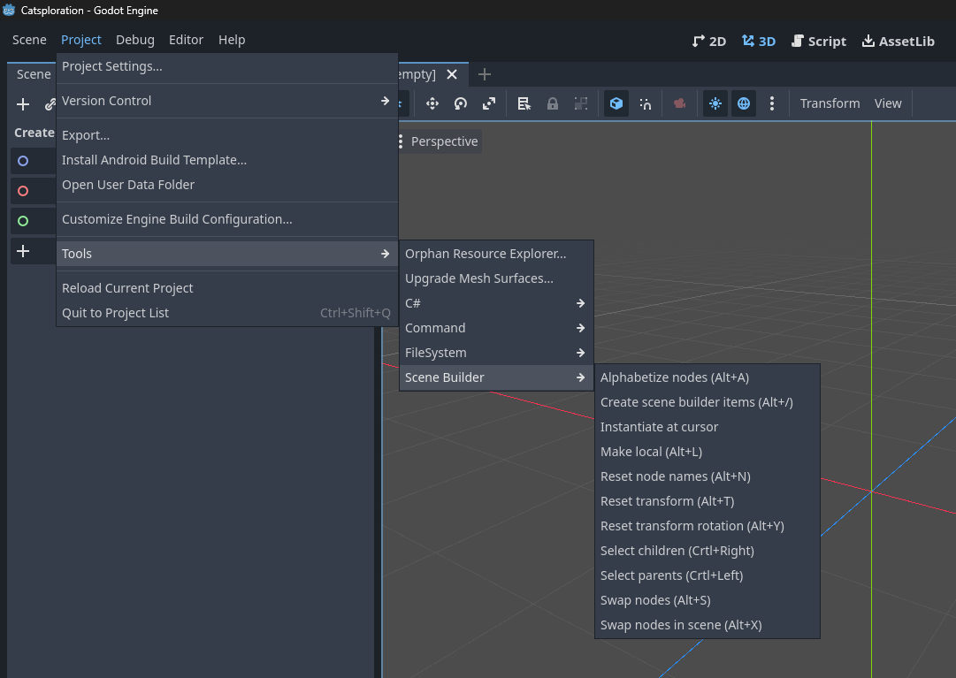Add a new scene tab
The image size is (956, 678).
(485, 74)
